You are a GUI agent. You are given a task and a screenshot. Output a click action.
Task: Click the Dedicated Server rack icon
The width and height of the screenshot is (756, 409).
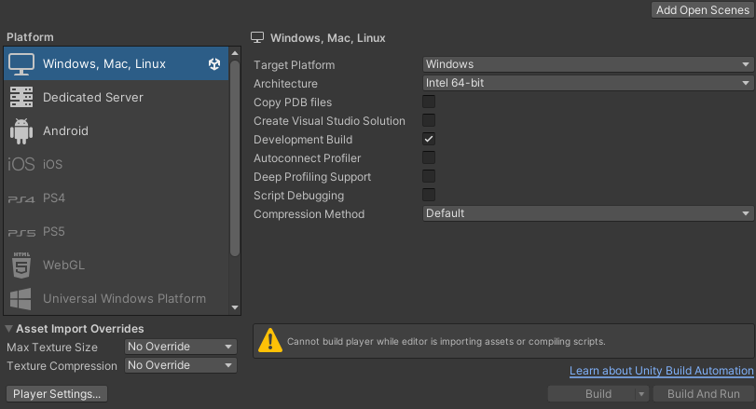pos(21,97)
